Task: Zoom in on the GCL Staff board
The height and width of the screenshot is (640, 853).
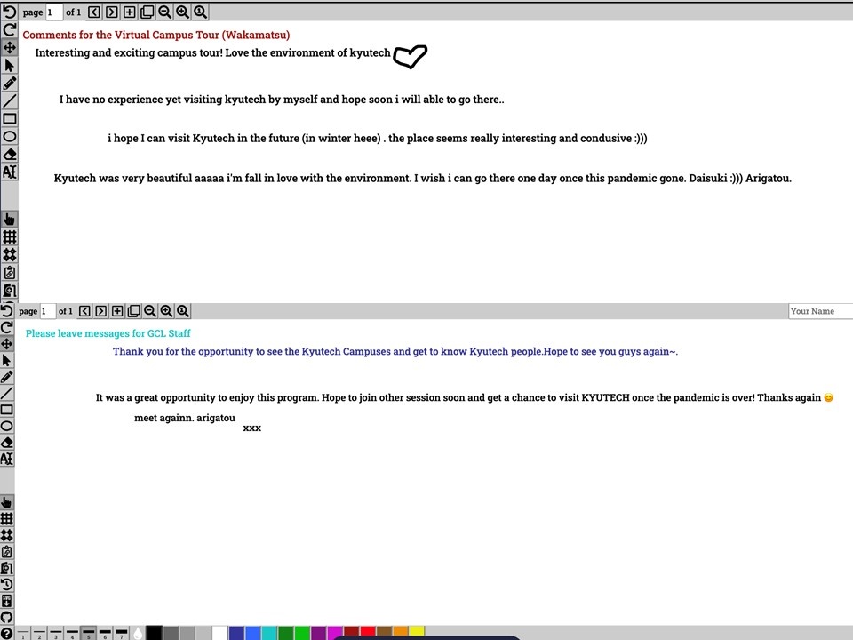Action: tap(166, 311)
